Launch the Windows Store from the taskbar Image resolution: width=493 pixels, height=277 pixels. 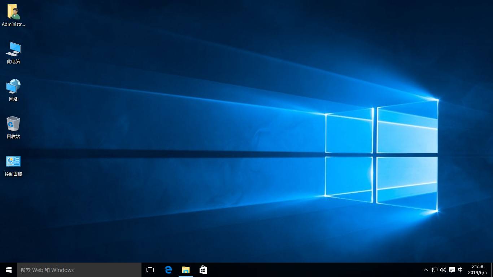(203, 269)
